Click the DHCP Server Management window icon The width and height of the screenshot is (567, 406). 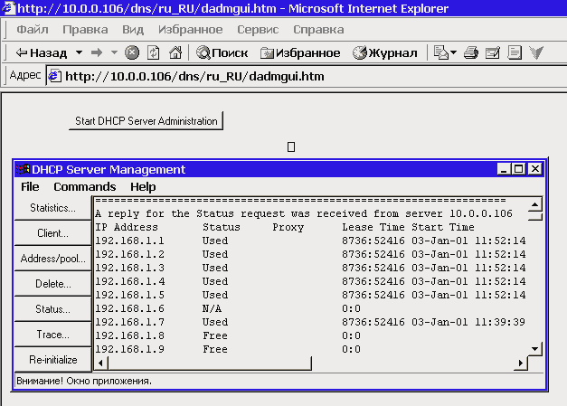click(24, 169)
